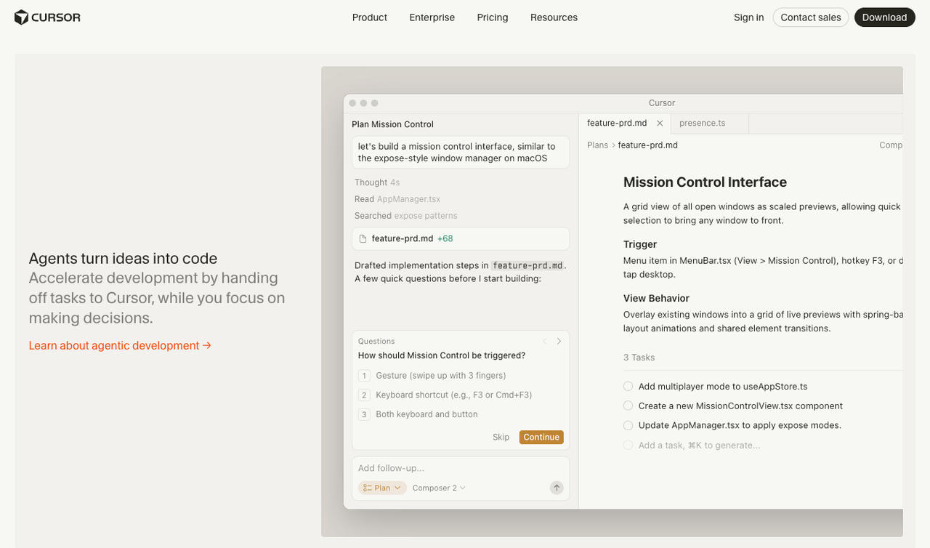
Task: Open the Product menu
Action: point(370,17)
